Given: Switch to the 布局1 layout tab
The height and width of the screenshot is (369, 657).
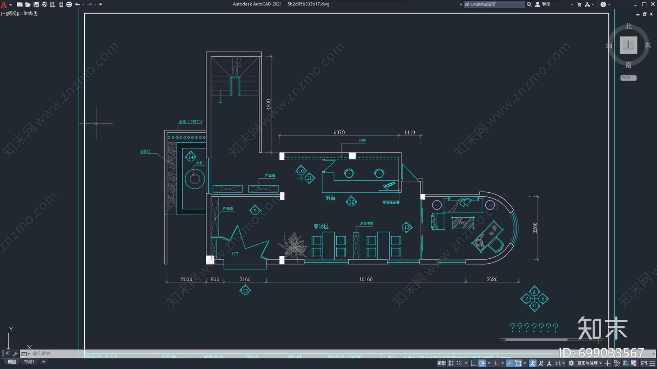Looking at the screenshot, I should pos(29,362).
